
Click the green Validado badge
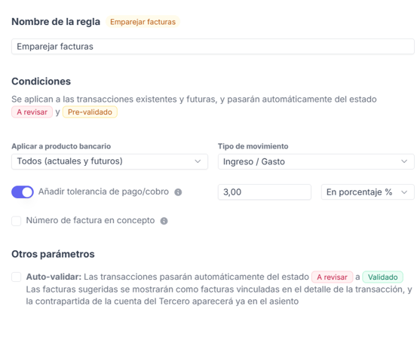(x=382, y=277)
